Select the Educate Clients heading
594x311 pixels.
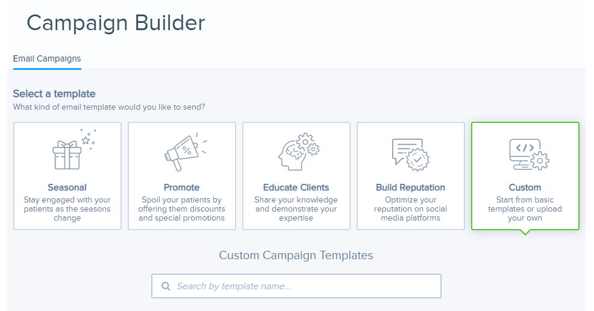point(296,187)
